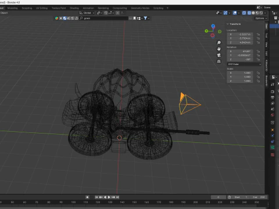This screenshot has width=279, height=209.
Task: Open the Global transform orientation dropdown
Action: click(87, 13)
